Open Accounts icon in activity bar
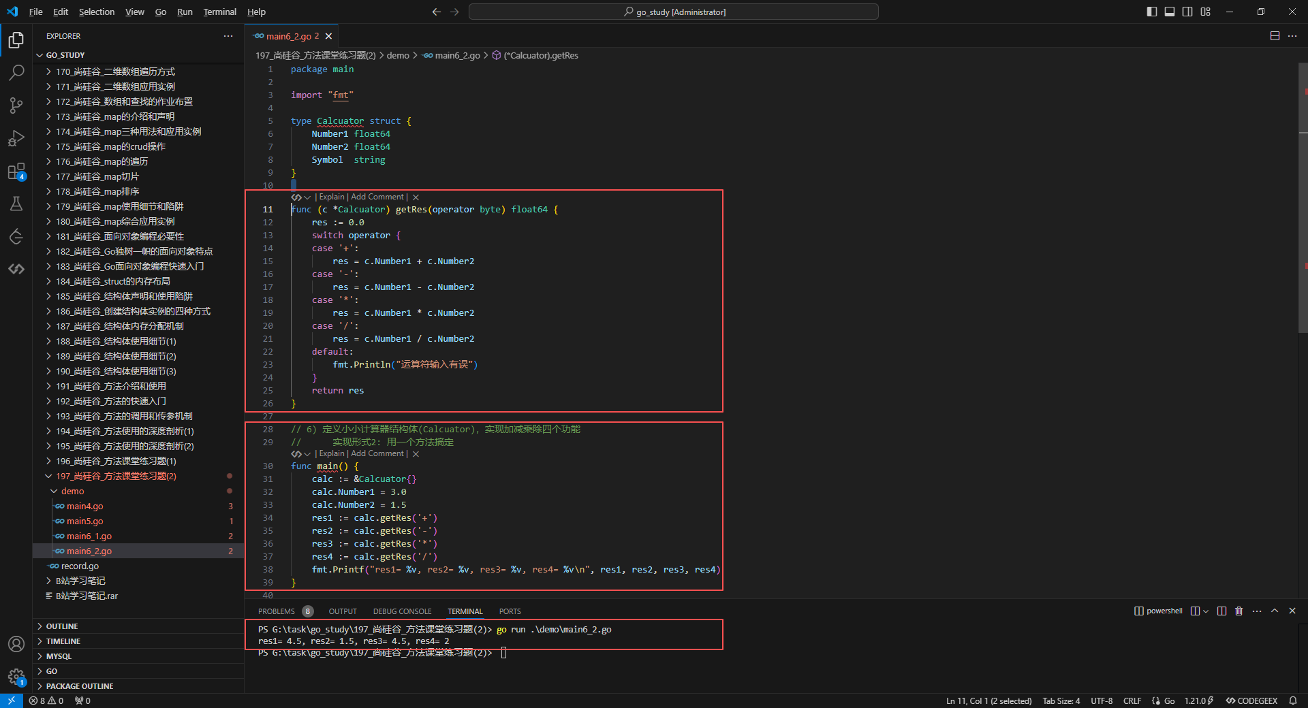This screenshot has height=708, width=1308. pyautogui.click(x=16, y=644)
